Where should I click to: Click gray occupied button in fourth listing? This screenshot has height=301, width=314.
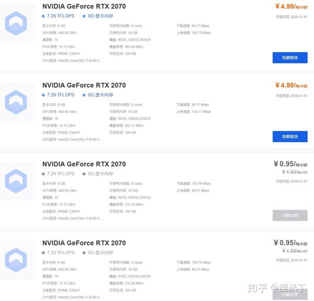[x=290, y=294]
